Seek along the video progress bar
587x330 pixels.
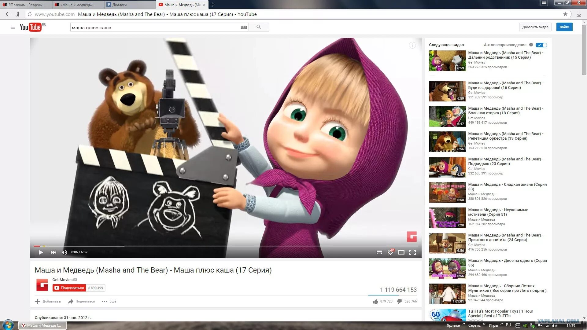[214, 246]
